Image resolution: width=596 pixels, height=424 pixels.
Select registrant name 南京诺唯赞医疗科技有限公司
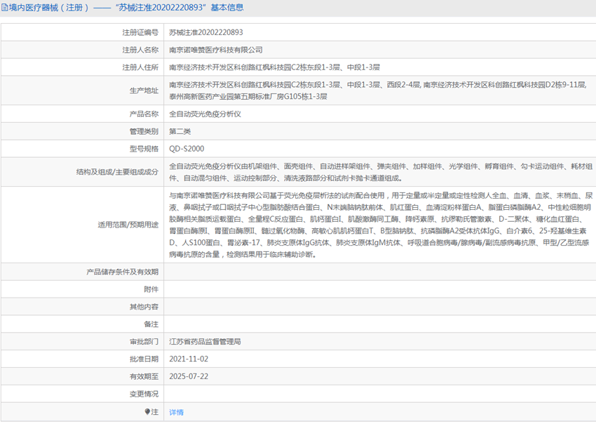pos(216,50)
